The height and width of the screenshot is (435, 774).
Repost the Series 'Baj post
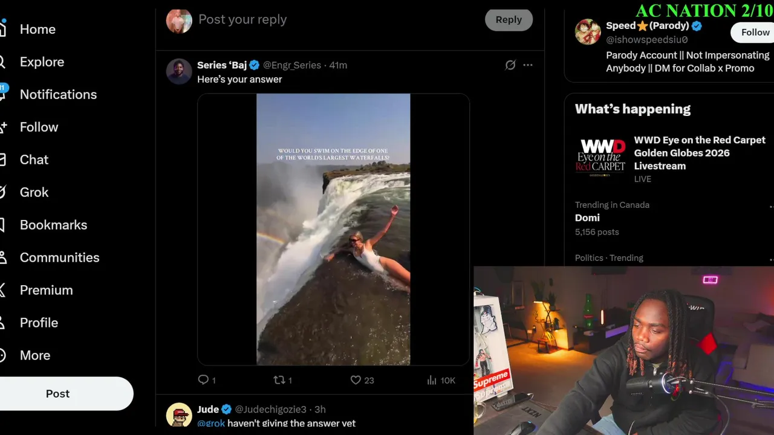279,380
